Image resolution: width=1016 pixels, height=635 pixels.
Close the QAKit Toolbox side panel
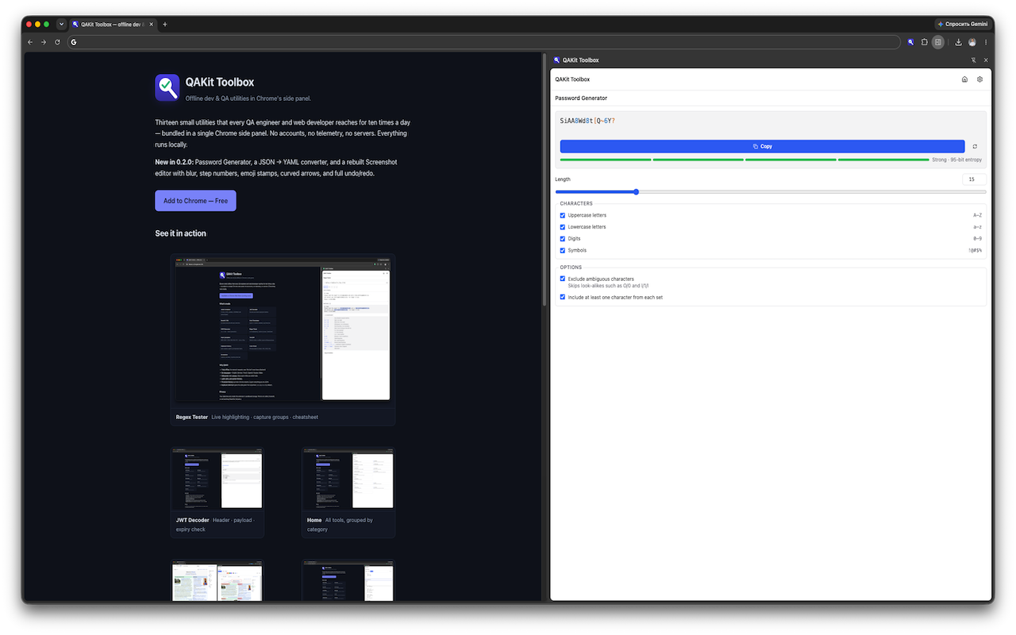click(x=986, y=60)
